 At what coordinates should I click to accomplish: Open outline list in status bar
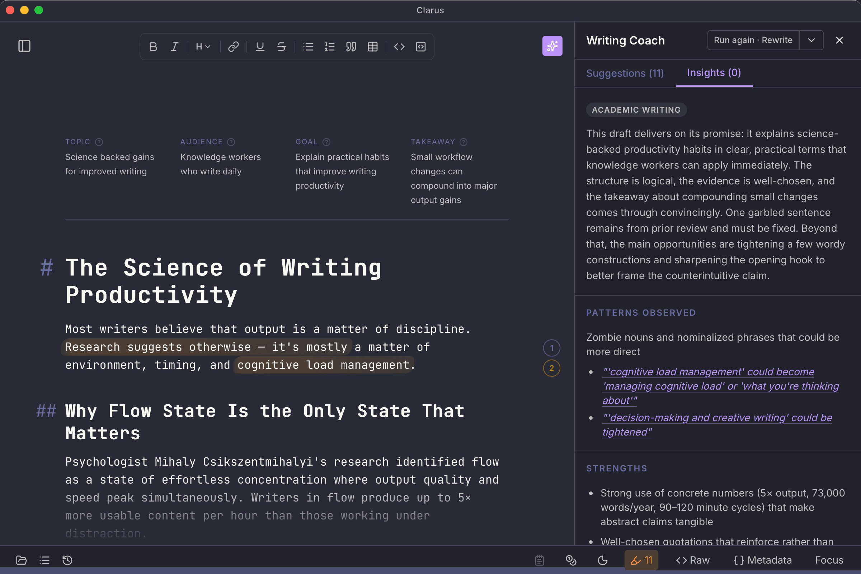point(44,560)
